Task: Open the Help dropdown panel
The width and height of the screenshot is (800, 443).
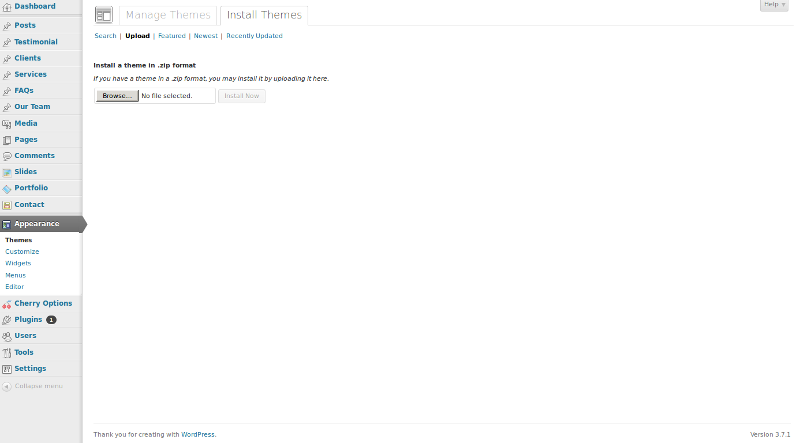Action: pyautogui.click(x=774, y=5)
